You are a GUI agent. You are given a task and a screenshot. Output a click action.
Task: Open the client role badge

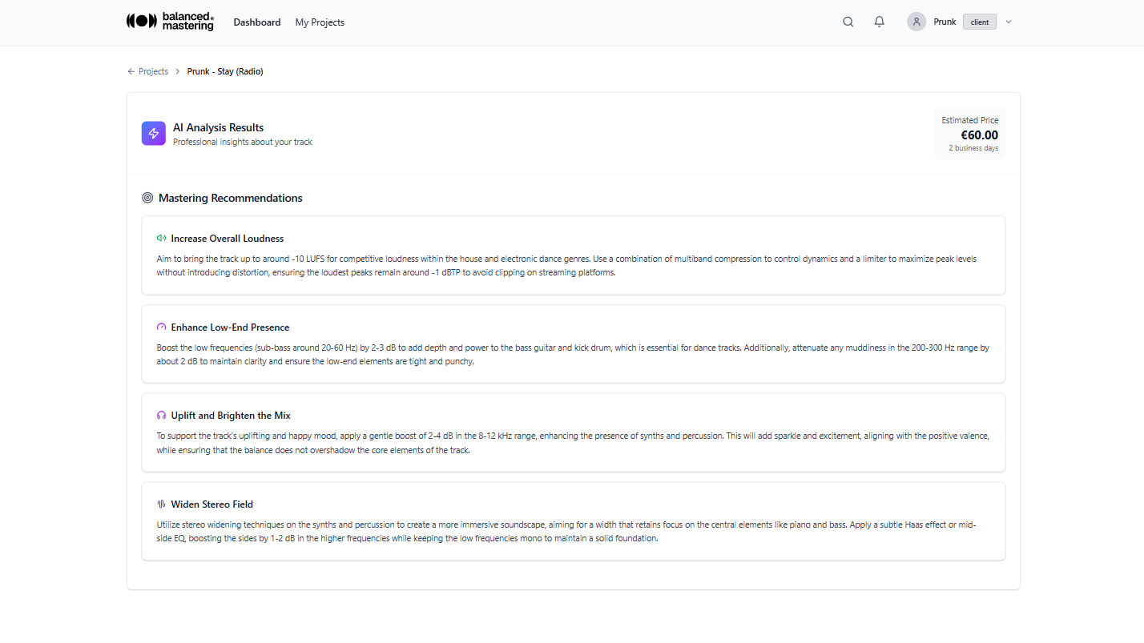point(979,22)
